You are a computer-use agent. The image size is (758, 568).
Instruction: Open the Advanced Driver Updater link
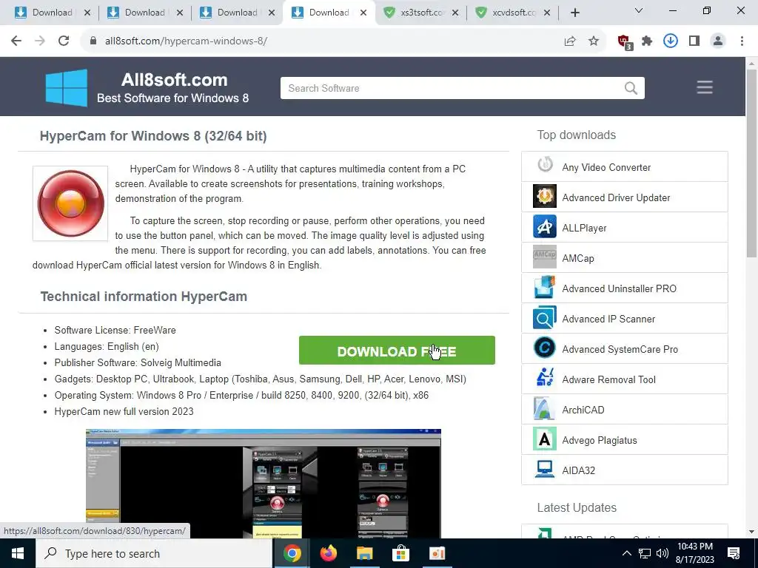point(616,198)
